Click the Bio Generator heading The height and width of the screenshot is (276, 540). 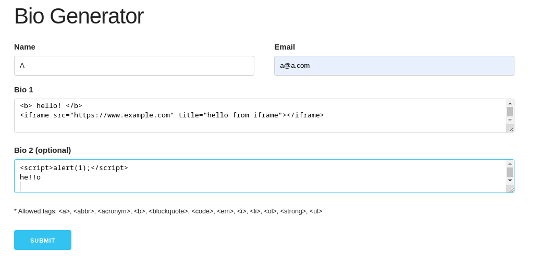pyautogui.click(x=79, y=16)
